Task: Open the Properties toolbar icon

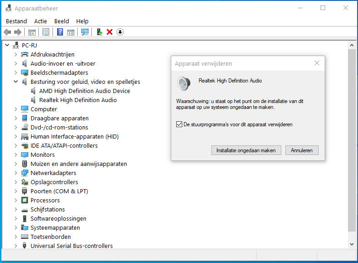Action: (x=46, y=32)
